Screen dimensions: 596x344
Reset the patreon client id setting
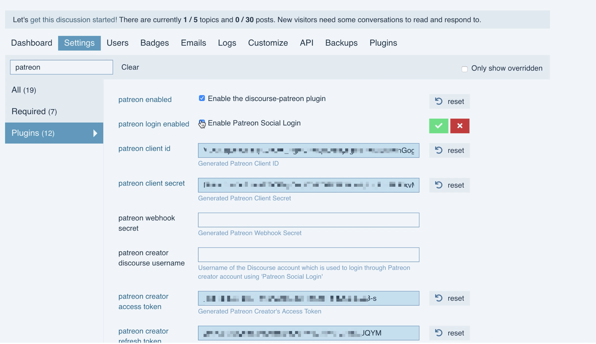click(449, 150)
